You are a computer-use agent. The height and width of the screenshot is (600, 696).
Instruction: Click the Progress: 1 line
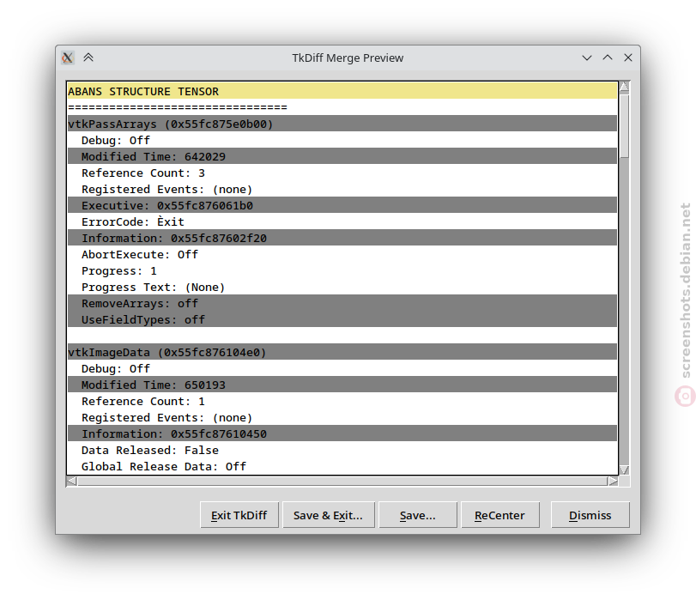pyautogui.click(x=342, y=271)
